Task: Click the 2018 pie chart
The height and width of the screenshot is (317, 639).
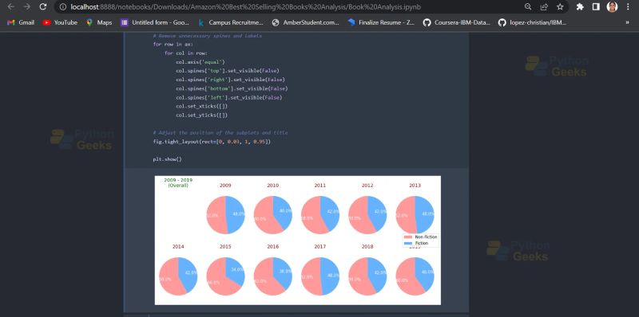Action: 367,276
